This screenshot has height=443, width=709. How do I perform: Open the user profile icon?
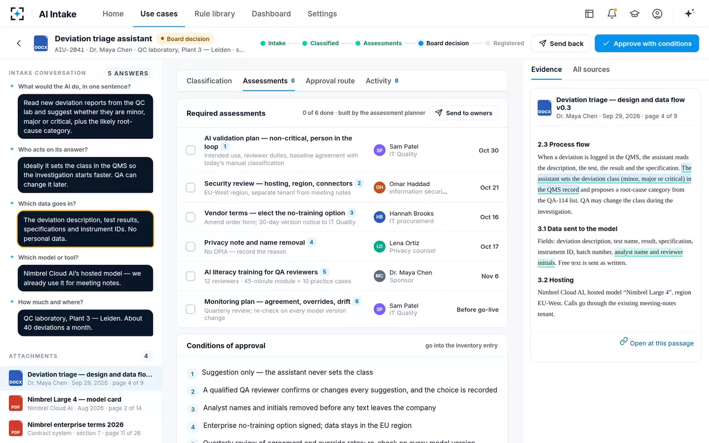pyautogui.click(x=657, y=14)
